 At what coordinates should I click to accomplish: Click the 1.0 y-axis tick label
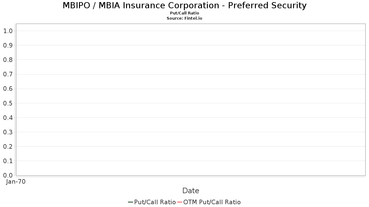pos(8,31)
